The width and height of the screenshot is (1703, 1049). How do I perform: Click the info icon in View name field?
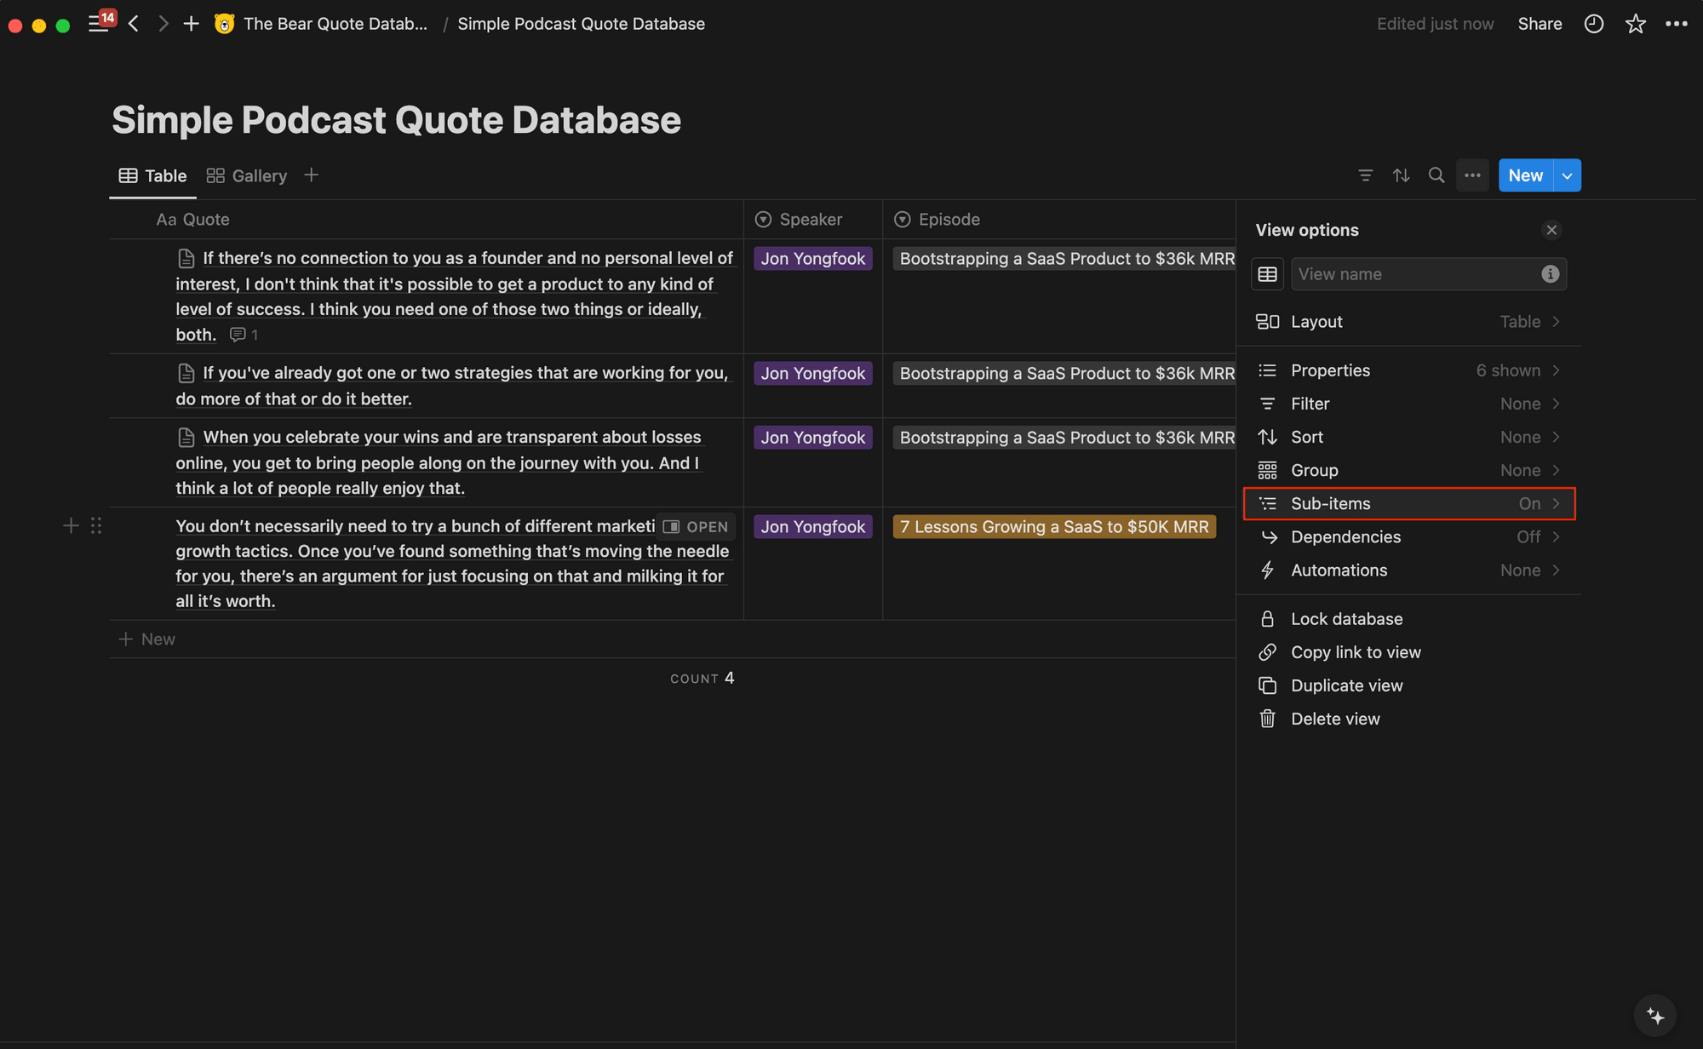coord(1551,273)
